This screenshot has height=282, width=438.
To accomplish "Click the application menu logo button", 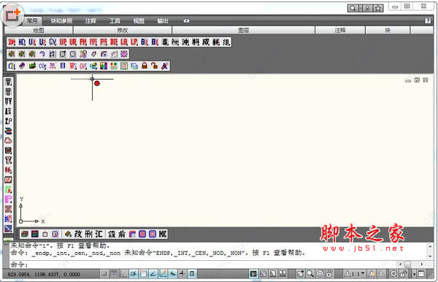I will (x=13, y=15).
